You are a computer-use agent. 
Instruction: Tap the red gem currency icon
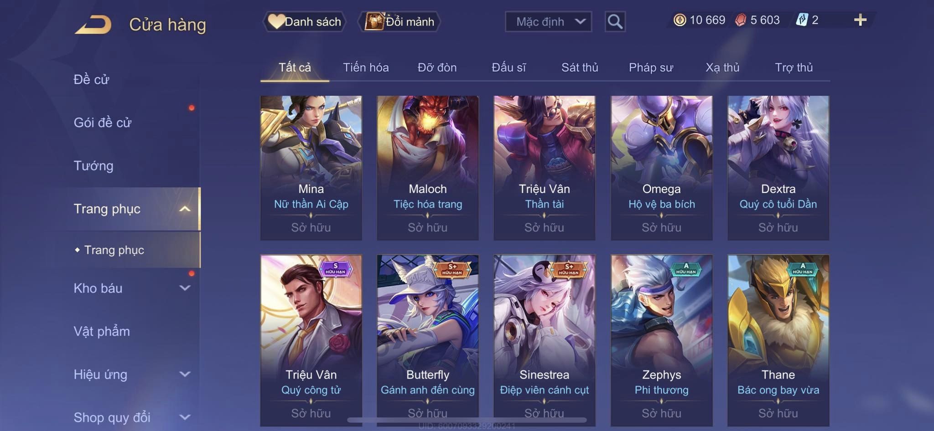[x=741, y=20]
